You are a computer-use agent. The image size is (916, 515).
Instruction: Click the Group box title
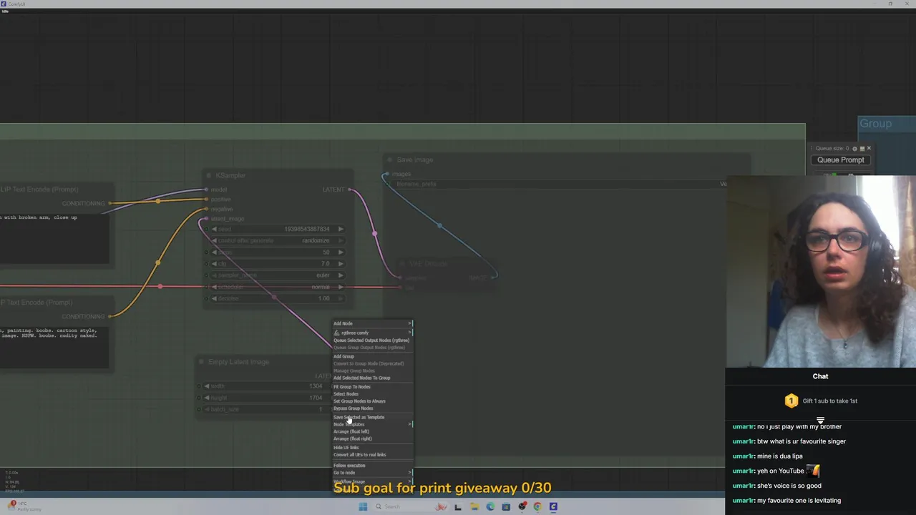click(x=875, y=124)
